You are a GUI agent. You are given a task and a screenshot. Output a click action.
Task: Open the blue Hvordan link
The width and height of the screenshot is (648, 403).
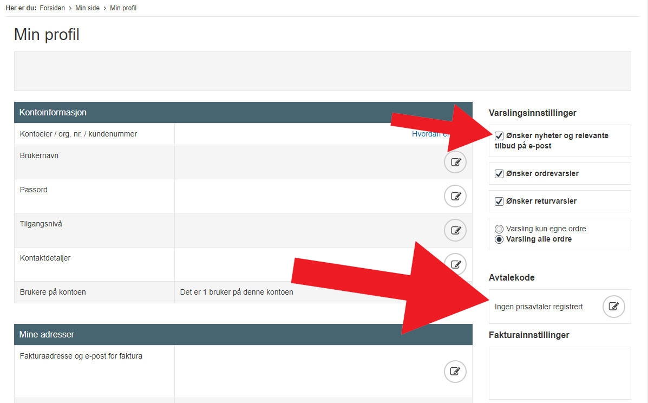click(x=428, y=134)
